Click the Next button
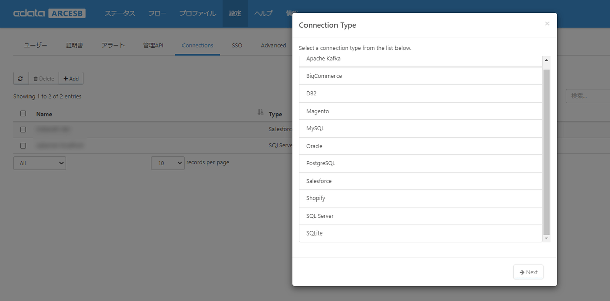This screenshot has height=301, width=610. click(x=528, y=272)
